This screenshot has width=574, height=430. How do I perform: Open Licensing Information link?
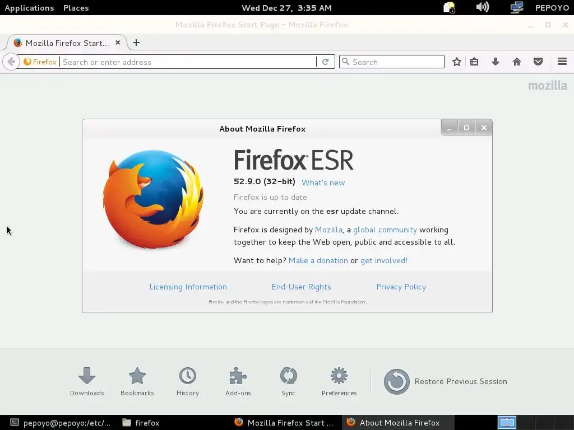click(188, 287)
